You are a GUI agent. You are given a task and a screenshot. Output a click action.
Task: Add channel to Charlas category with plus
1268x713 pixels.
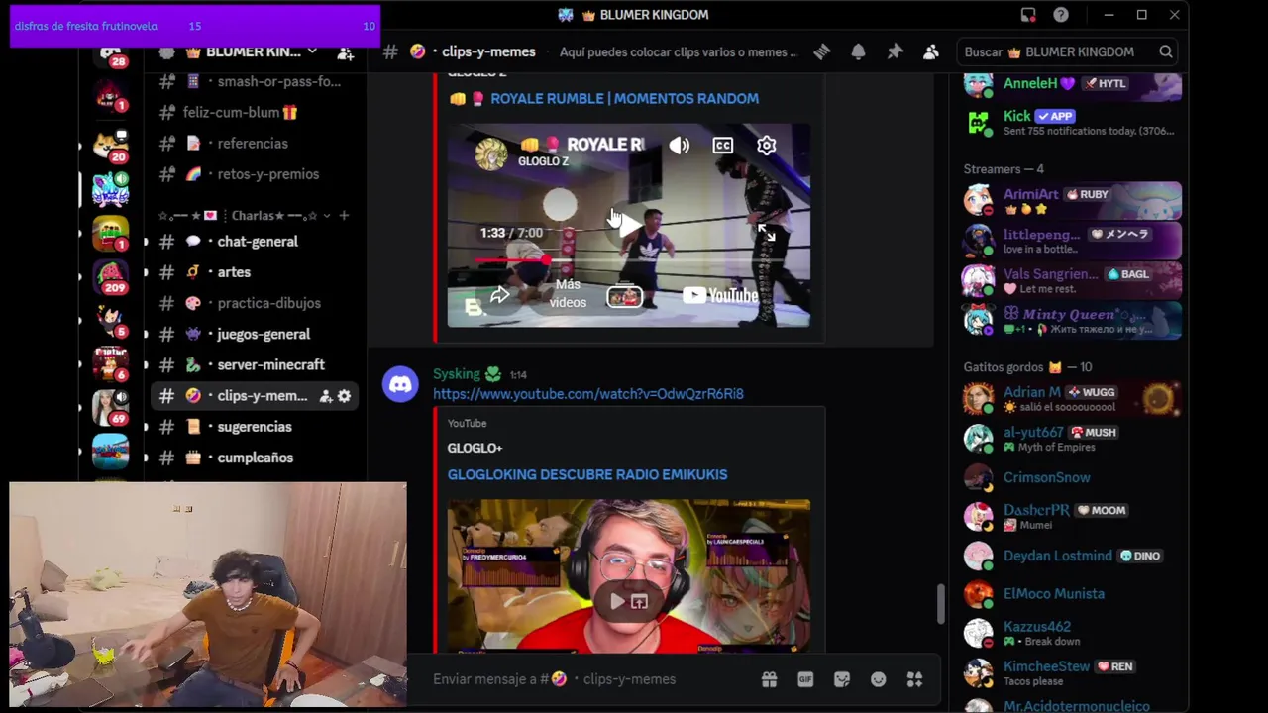pyautogui.click(x=344, y=215)
